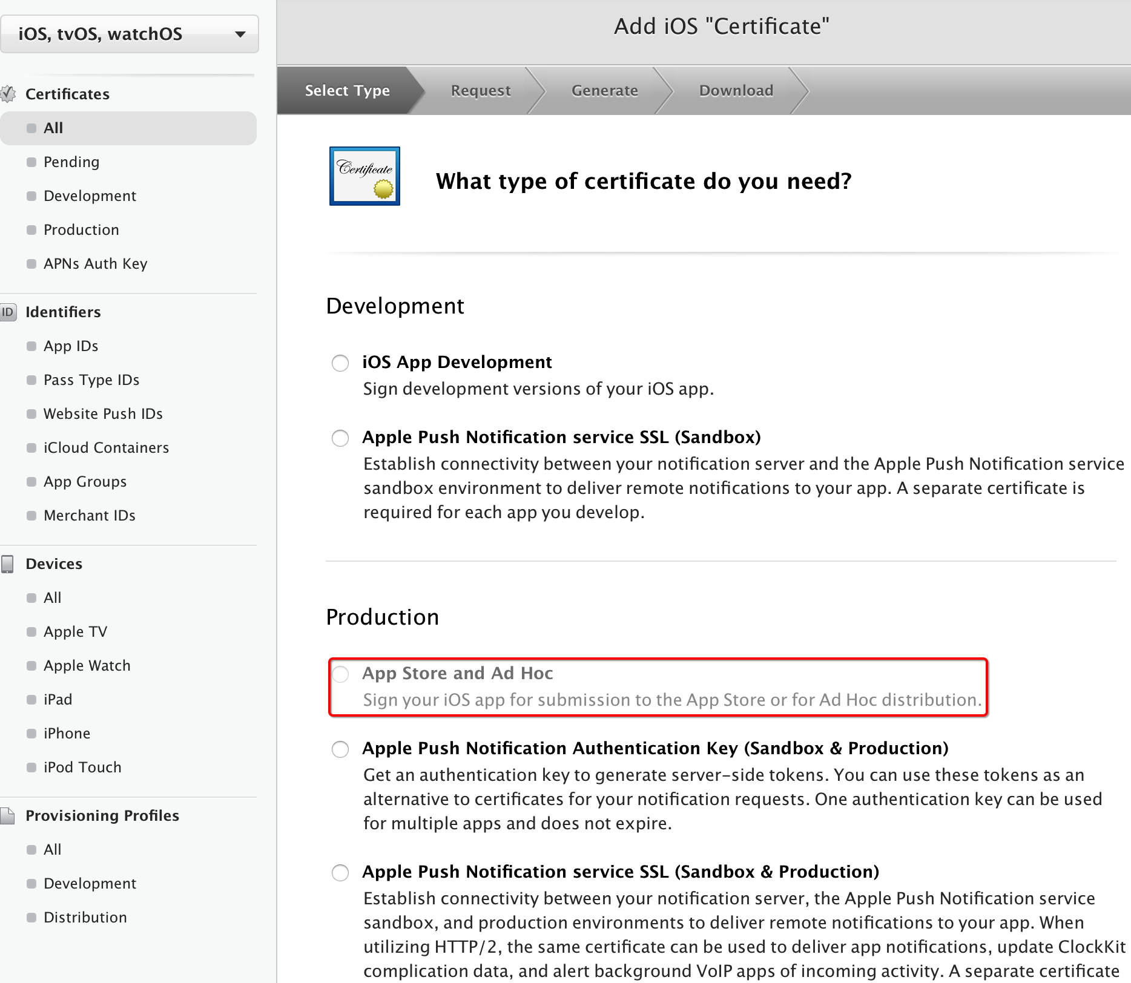Select Apple Push Notification service SSL (Sandbox) radio

coord(340,438)
